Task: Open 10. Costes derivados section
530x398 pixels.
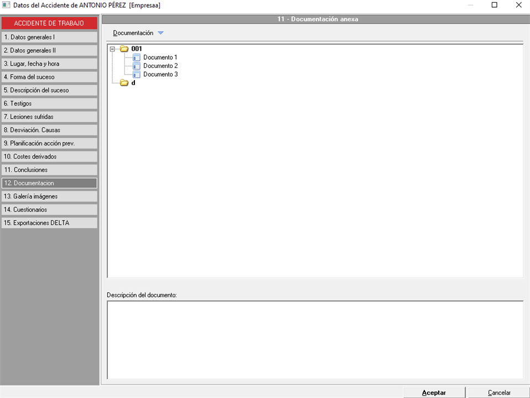Action: pyautogui.click(x=49, y=156)
